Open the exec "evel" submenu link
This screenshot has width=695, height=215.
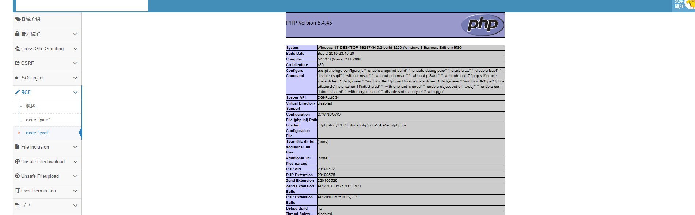47,133
